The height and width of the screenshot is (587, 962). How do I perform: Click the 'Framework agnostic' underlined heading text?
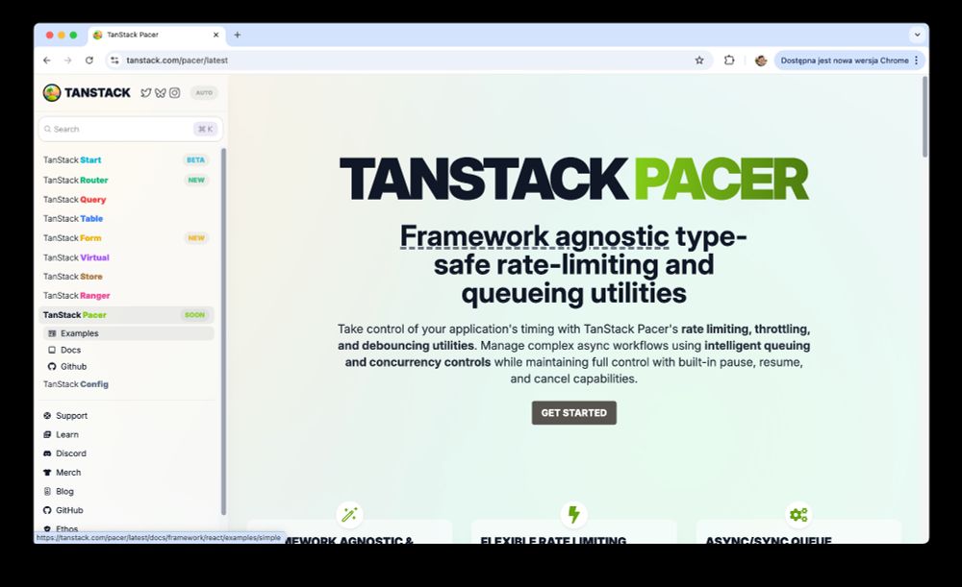coord(534,236)
